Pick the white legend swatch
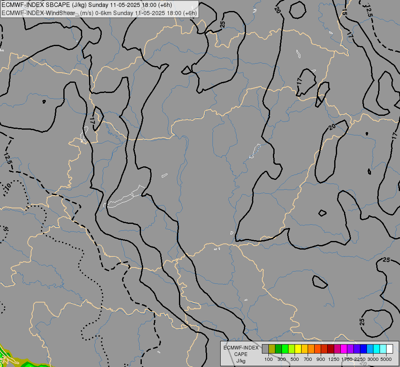The height and width of the screenshot is (367, 400). pos(389,349)
